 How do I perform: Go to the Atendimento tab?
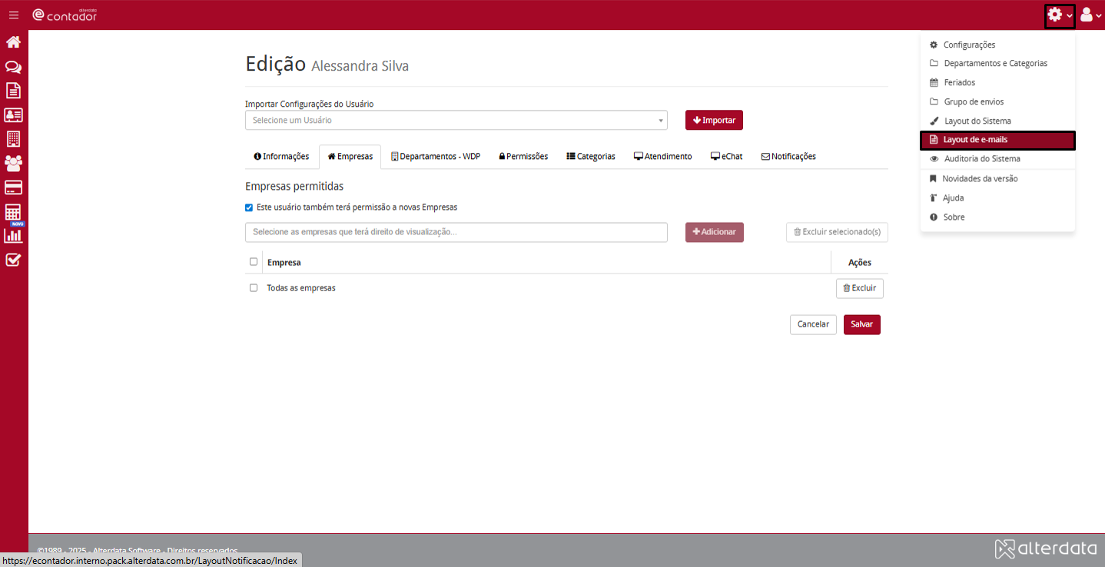663,156
